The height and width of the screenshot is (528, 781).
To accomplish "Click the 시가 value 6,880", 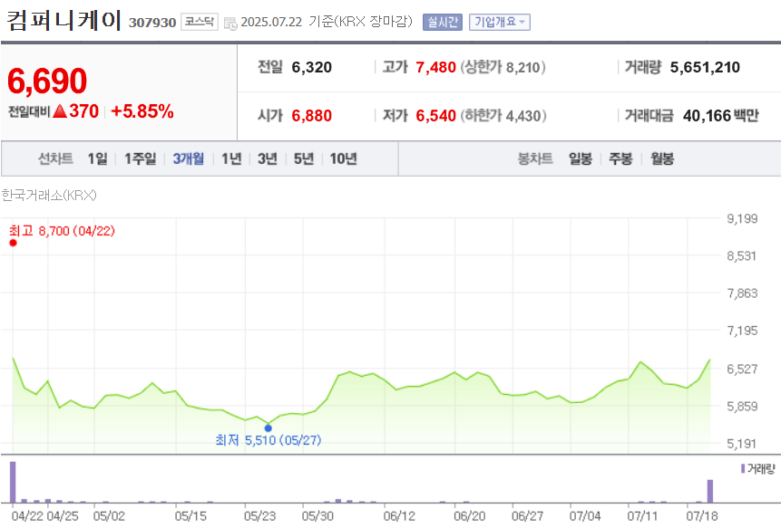I will click(312, 116).
